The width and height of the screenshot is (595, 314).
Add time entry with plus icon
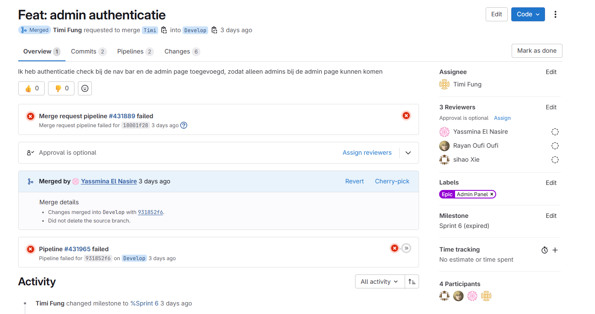pos(555,250)
